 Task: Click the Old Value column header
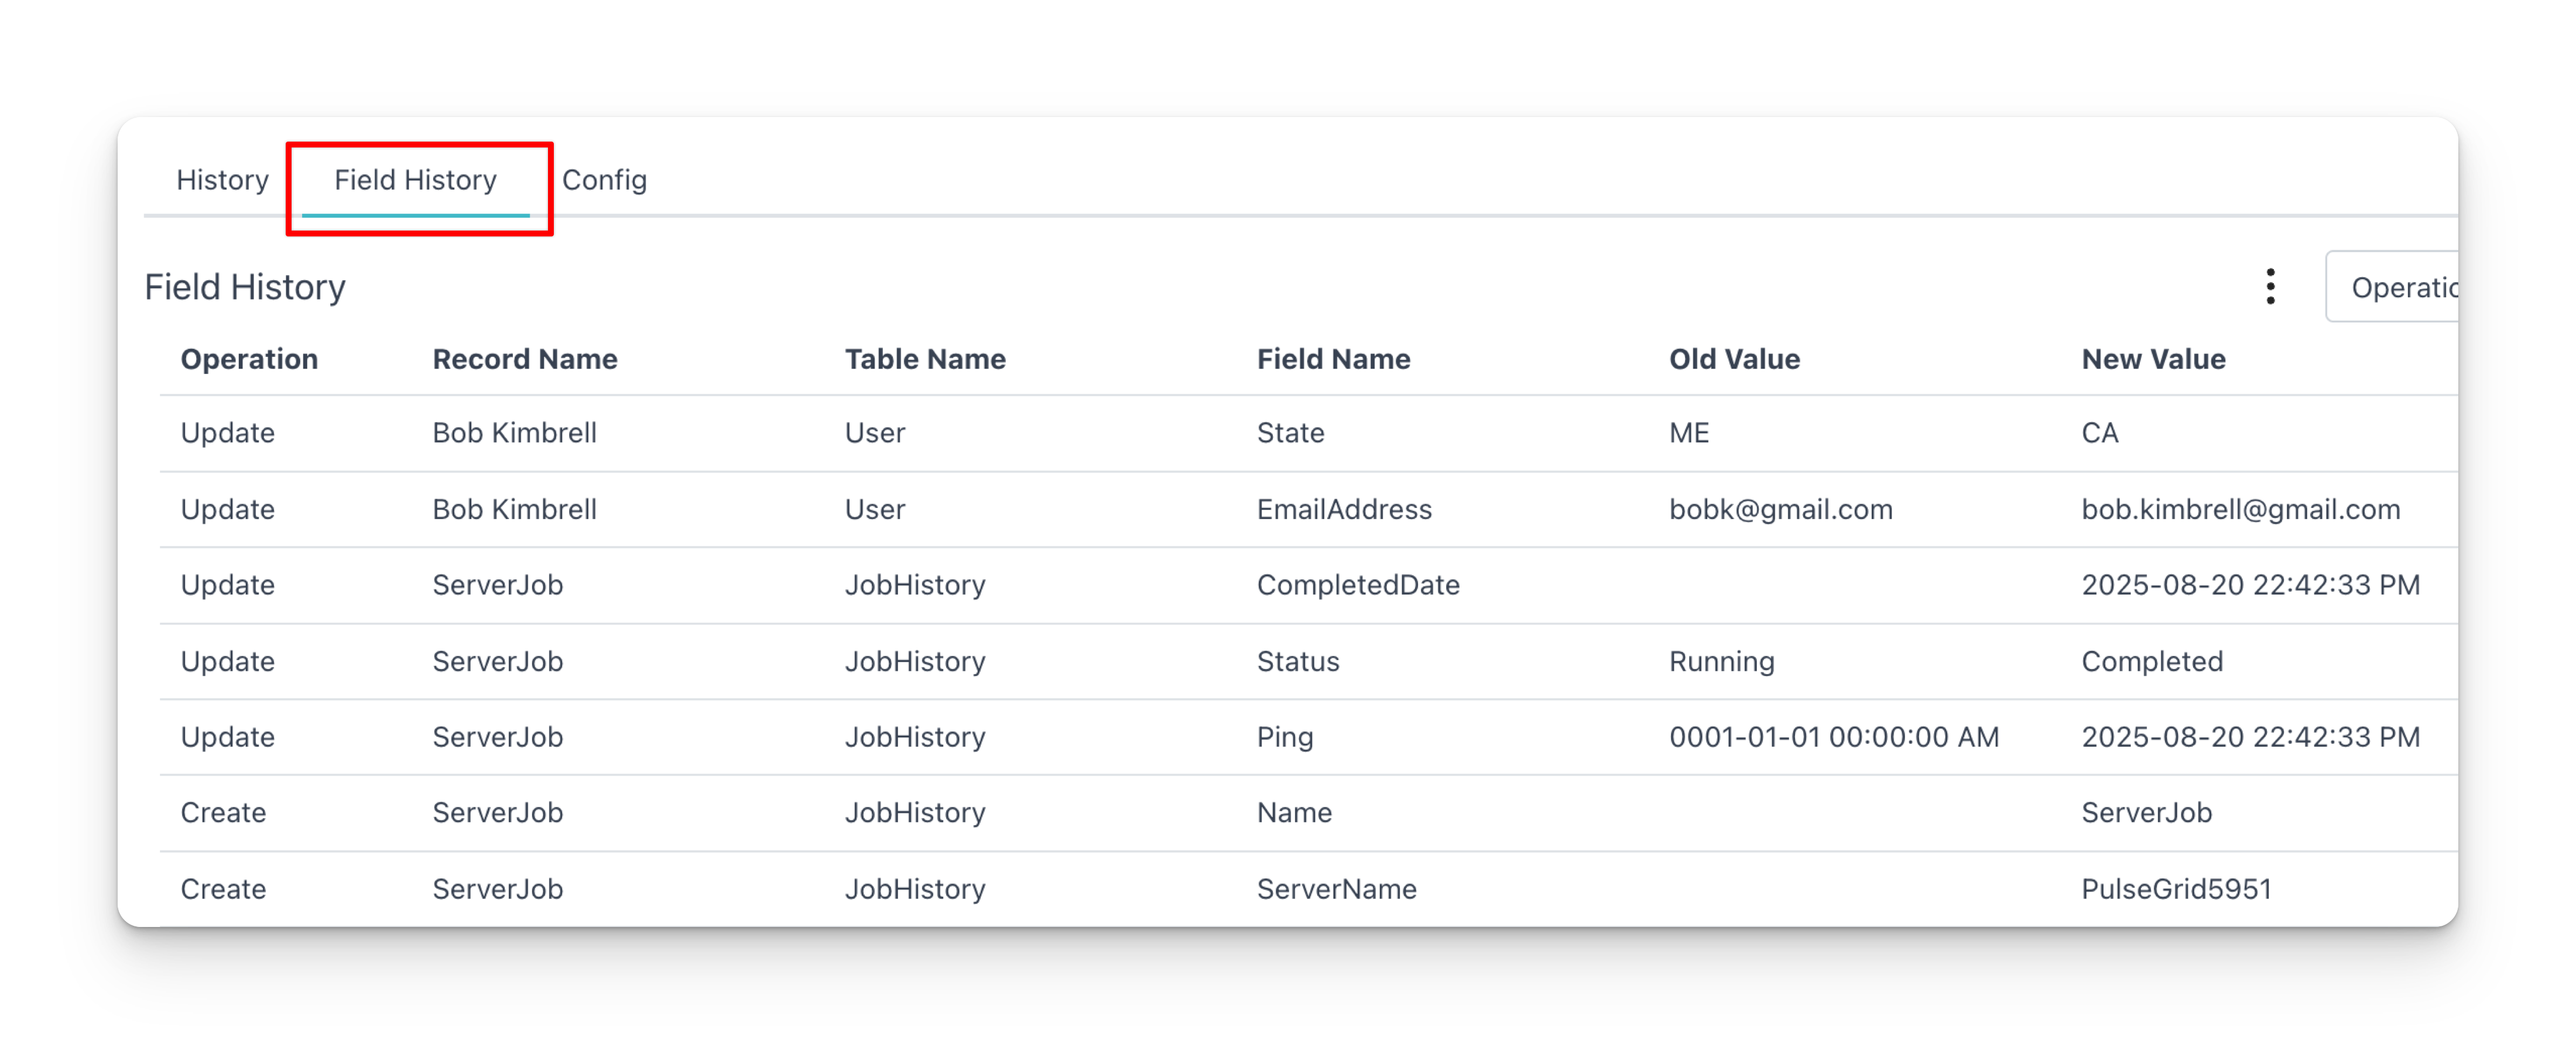[1734, 359]
